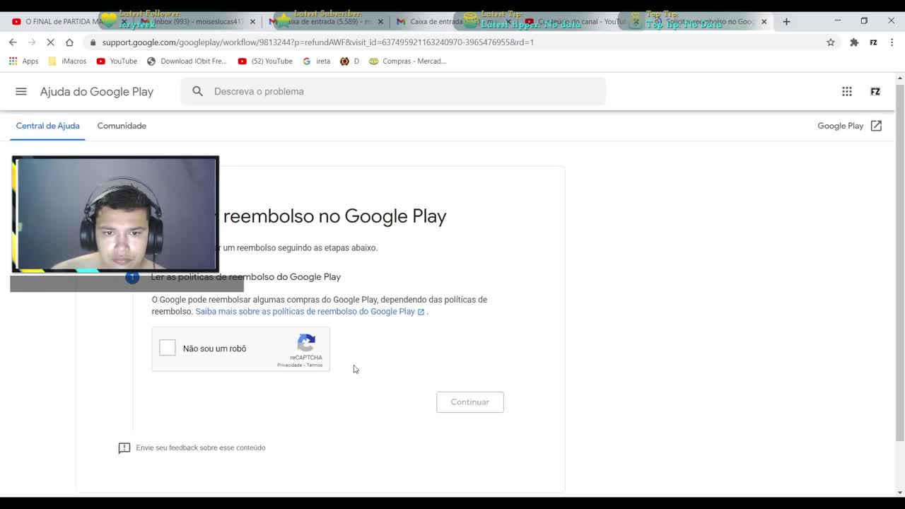
Task: Tick the Não sou um robô checkbox
Action: click(x=168, y=348)
